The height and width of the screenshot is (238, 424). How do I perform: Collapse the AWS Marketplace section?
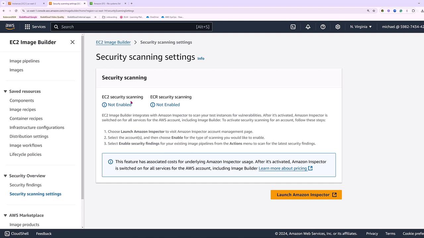tap(5, 215)
